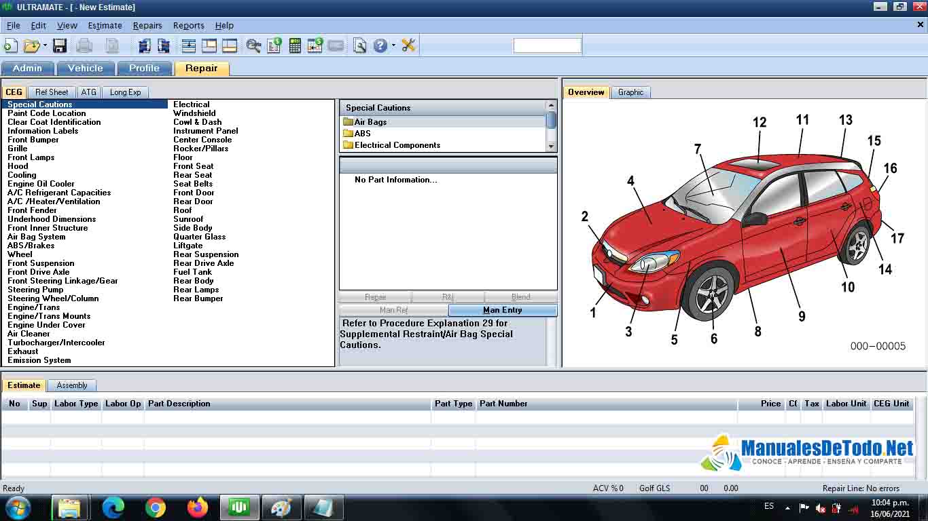Switch to the Graphic tab
Viewport: 928px width, 521px height.
point(630,92)
